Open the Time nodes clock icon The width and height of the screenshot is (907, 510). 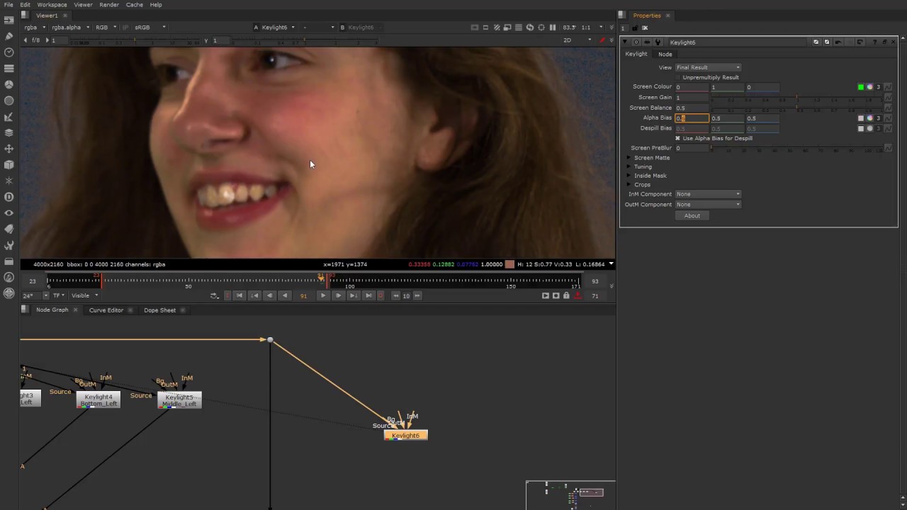pos(9,52)
